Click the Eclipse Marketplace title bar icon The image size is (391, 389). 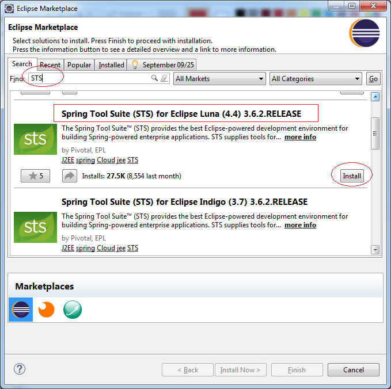(9, 9)
